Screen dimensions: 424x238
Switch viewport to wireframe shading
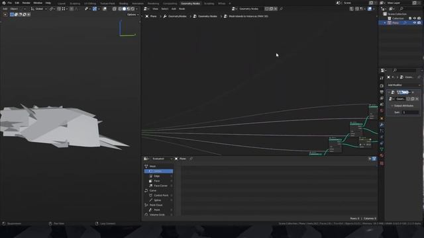click(120, 9)
